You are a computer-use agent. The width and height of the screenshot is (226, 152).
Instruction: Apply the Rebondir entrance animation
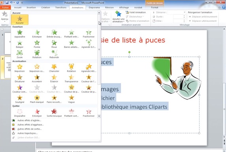click(x=54, y=55)
